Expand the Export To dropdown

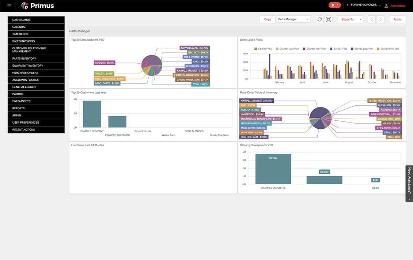coord(350,19)
